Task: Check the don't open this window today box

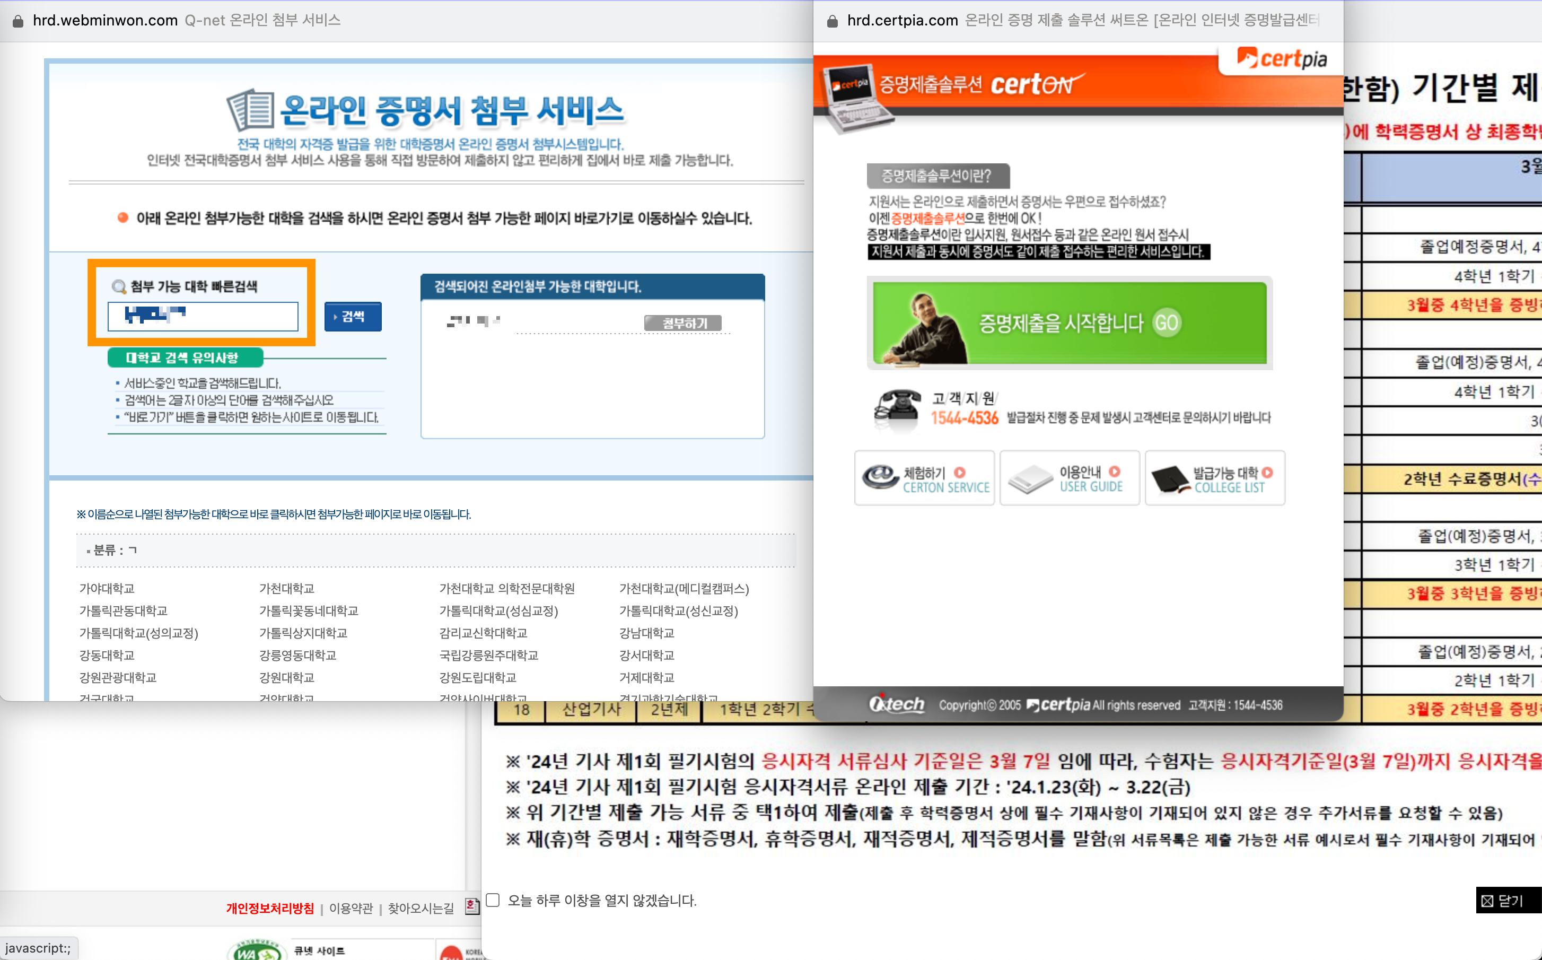Action: [x=493, y=900]
